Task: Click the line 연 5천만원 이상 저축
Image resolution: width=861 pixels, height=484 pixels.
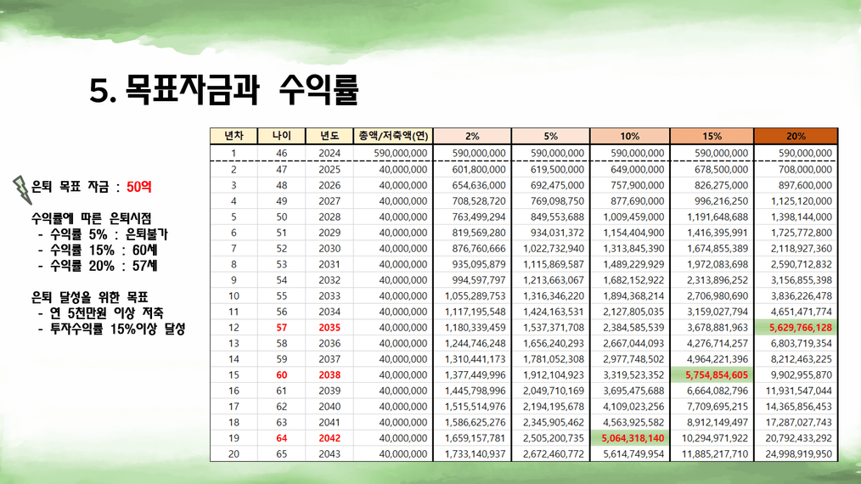Action: pyautogui.click(x=100, y=313)
